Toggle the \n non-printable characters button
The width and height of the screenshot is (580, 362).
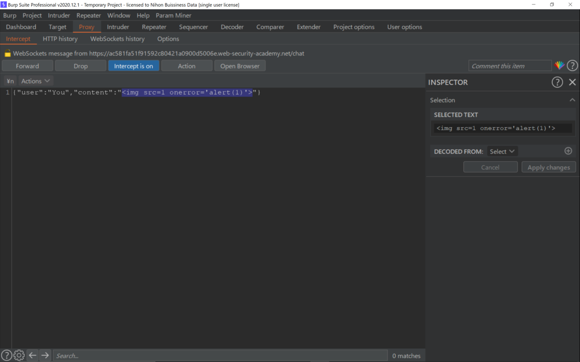10,81
